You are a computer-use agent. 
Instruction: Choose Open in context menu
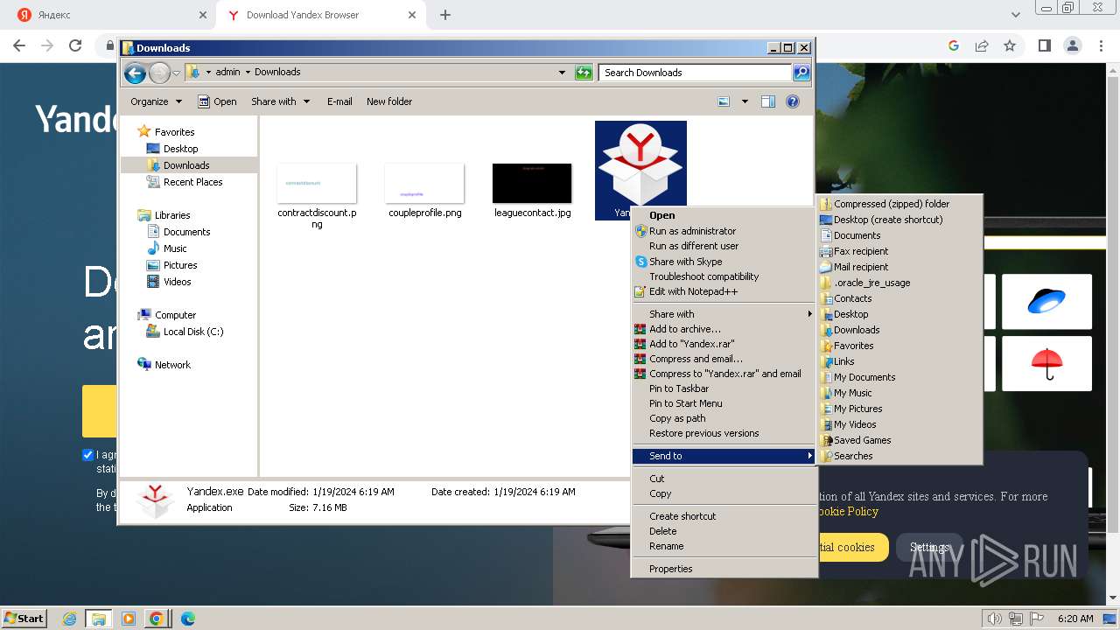pos(724,215)
